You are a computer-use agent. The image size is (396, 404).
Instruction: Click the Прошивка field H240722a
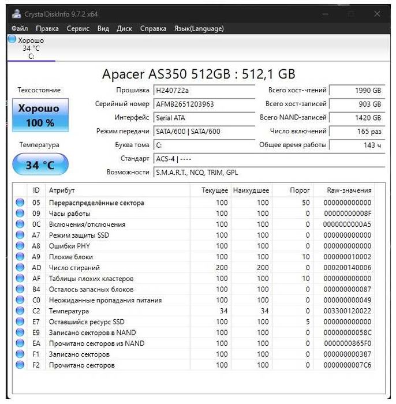tap(204, 91)
